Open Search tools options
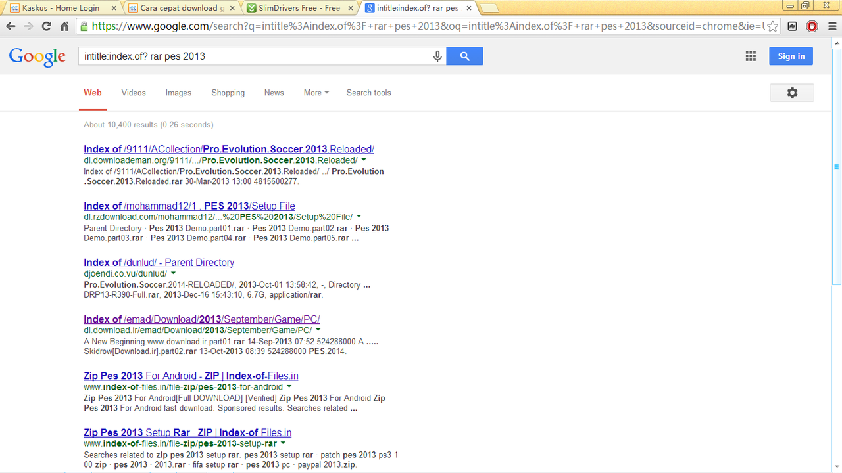 (x=369, y=93)
